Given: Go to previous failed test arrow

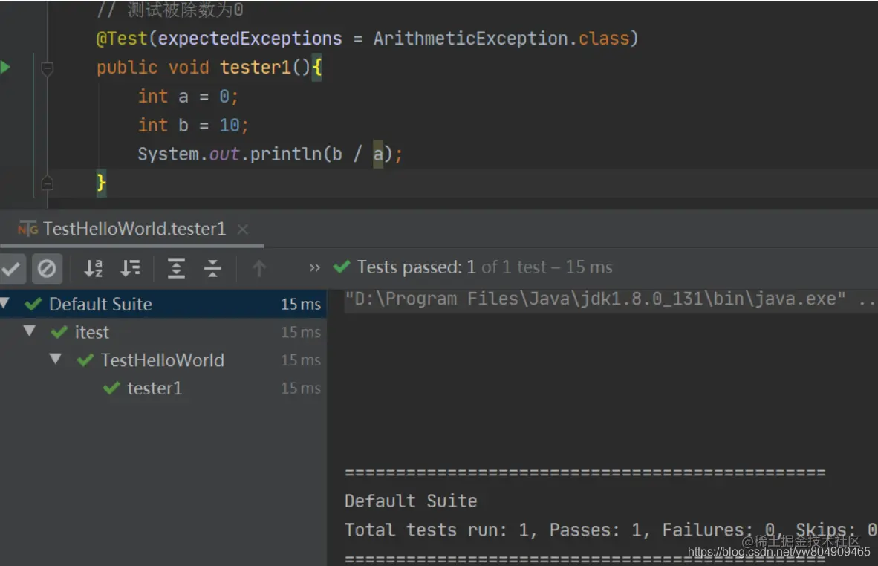Looking at the screenshot, I should coord(258,269).
